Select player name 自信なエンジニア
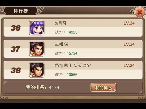The height and width of the screenshot is (109, 146). [73, 65]
